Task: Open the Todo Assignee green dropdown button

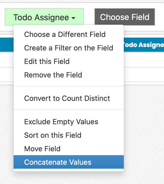Action: pyautogui.click(x=44, y=17)
